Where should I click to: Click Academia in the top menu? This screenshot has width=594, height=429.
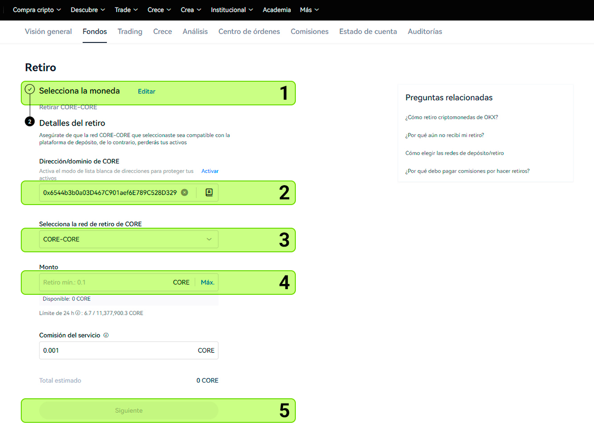(x=276, y=10)
